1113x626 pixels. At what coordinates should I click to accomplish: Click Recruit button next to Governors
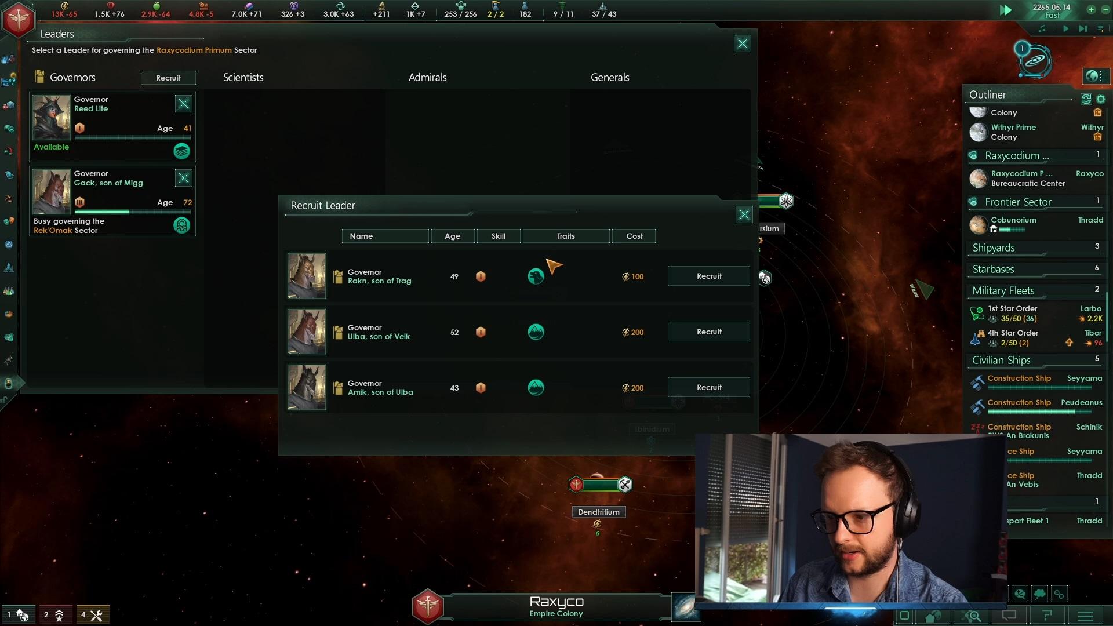(x=168, y=78)
